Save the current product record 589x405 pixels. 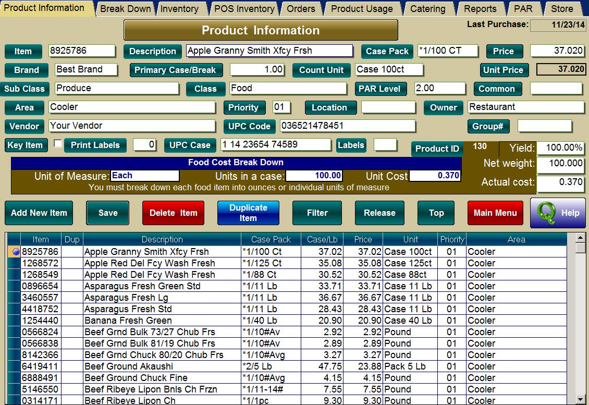pyautogui.click(x=107, y=213)
